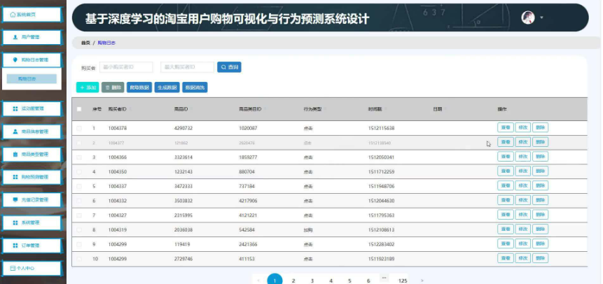Click the pin icon in 购物日志管理

coord(15,60)
